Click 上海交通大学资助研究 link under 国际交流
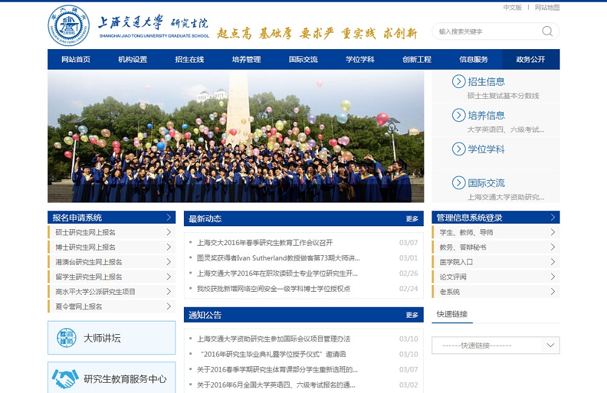This screenshot has height=393, width=607. coord(506,197)
